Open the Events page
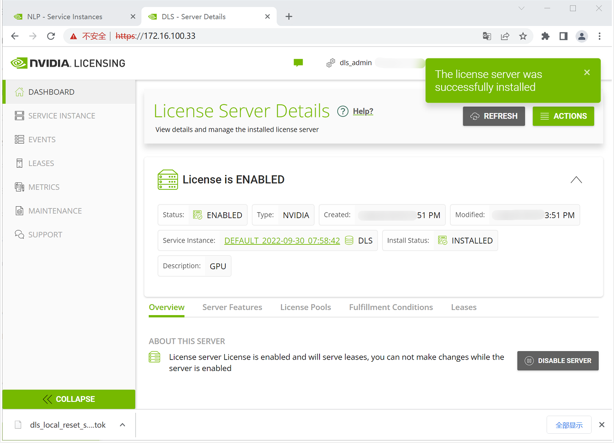Viewport: 614px width, 443px height. tap(42, 139)
